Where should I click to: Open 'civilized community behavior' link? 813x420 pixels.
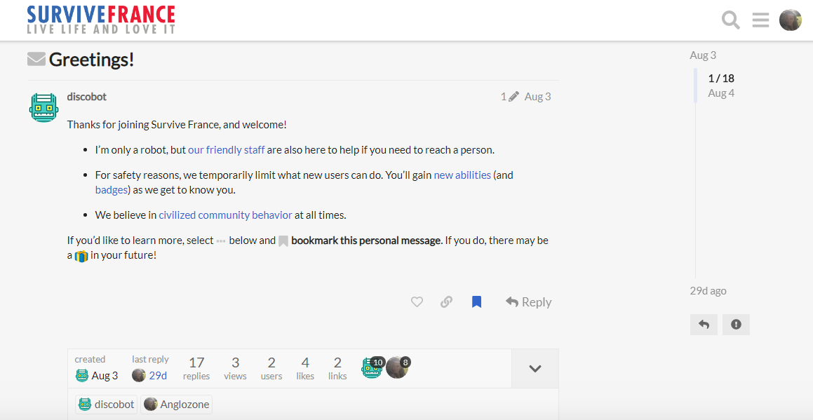click(x=225, y=215)
